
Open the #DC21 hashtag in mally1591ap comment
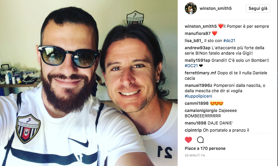(191, 66)
